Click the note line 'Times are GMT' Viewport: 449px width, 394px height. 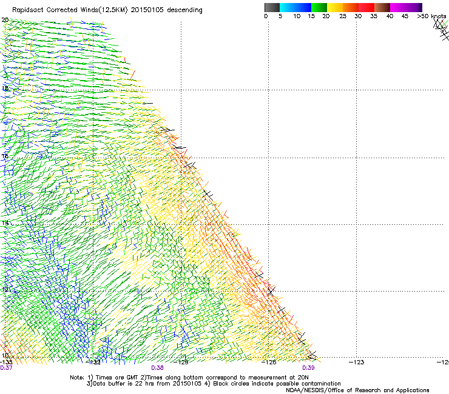click(x=117, y=378)
